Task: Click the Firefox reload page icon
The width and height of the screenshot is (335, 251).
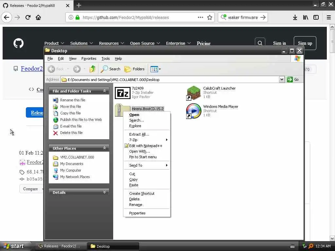Action: click(x=28, y=17)
